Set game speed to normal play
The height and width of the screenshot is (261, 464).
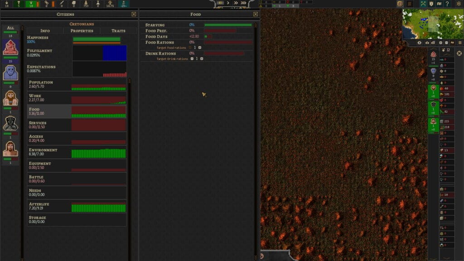click(x=228, y=3)
